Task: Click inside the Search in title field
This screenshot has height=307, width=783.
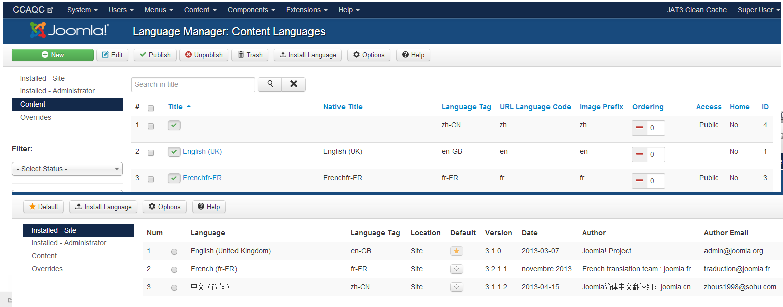Action: tap(193, 84)
